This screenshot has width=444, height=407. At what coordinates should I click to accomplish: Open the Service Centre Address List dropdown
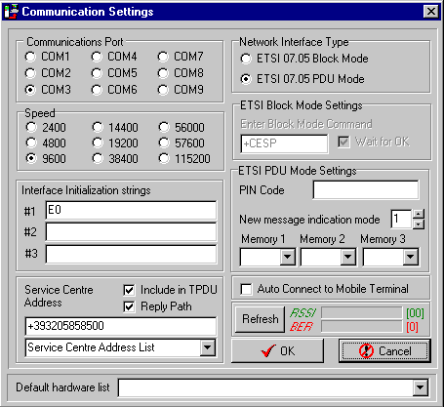(208, 347)
